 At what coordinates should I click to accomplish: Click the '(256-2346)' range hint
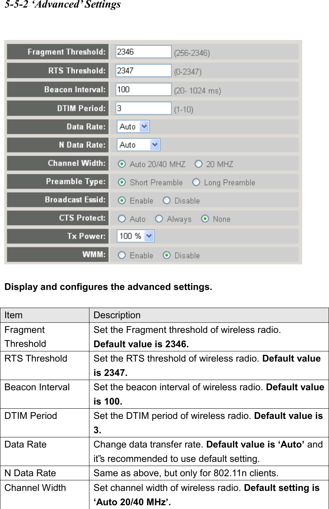192,53
